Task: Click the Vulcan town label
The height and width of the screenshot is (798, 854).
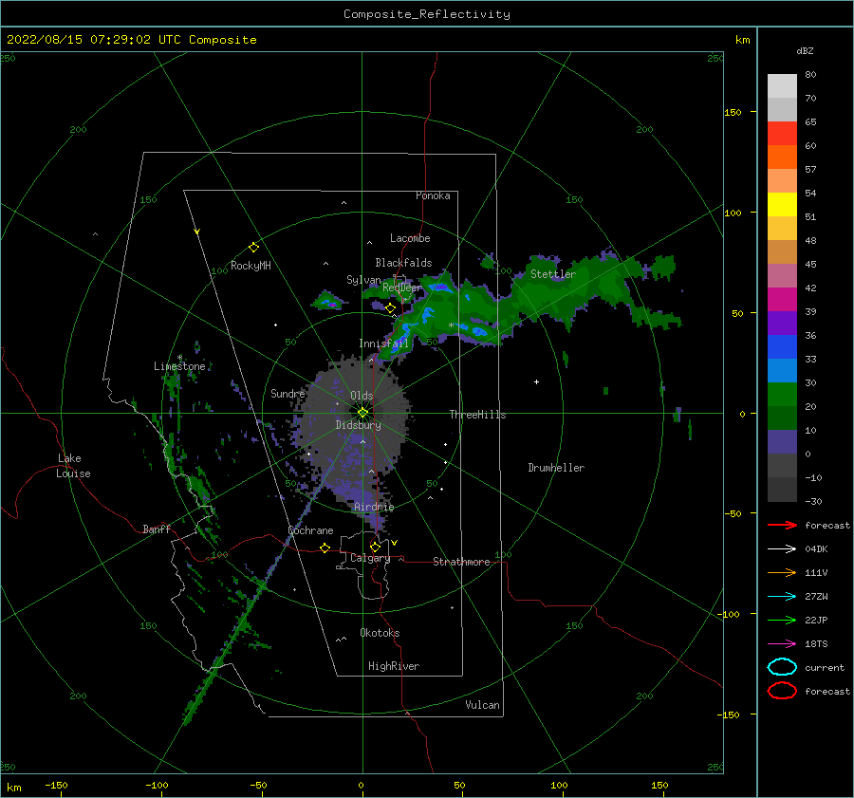Action: click(483, 705)
